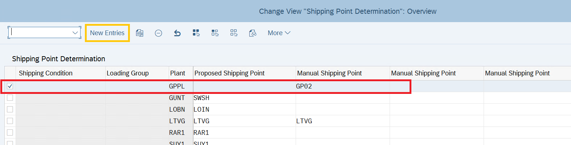Viewport: 571px width, 145px height.
Task: Select the RAR1 row checkbox
Action: [x=10, y=133]
